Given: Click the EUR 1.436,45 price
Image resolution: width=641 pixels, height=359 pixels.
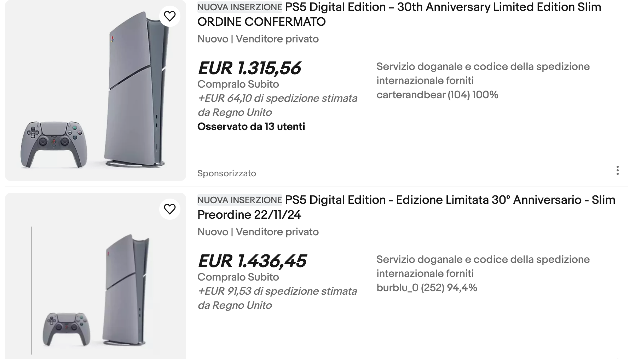Looking at the screenshot, I should coord(252,261).
